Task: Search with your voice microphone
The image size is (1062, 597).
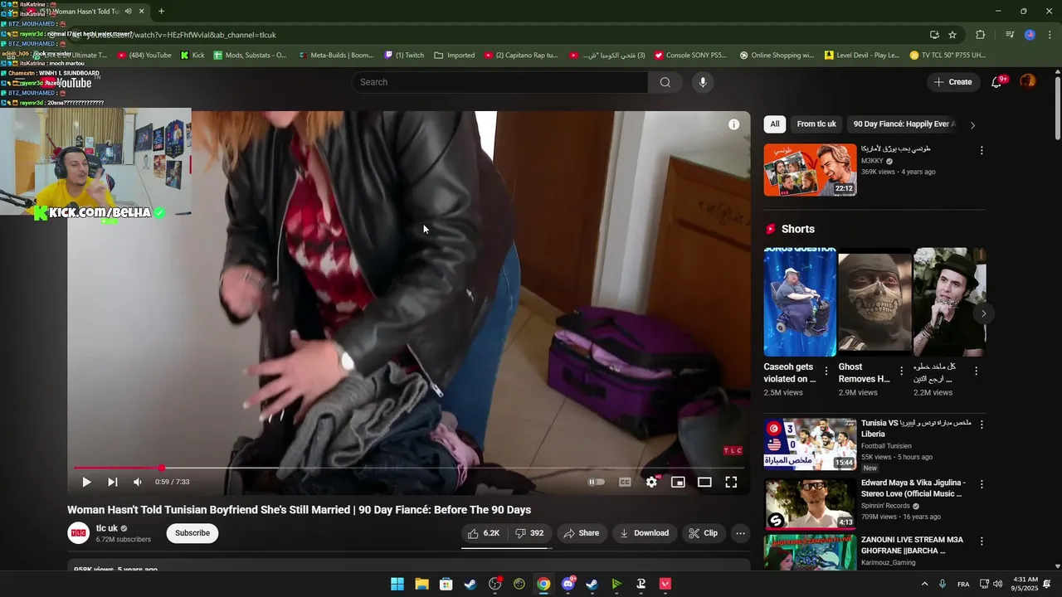Action: pyautogui.click(x=703, y=82)
